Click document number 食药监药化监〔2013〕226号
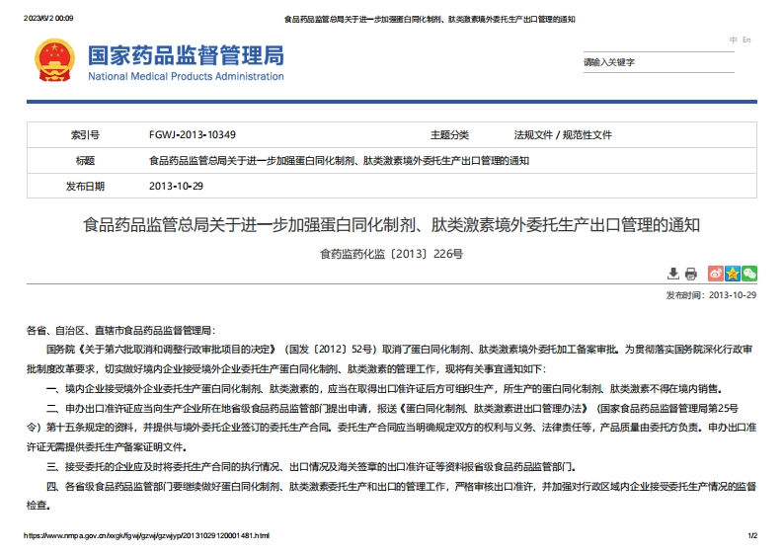 pos(391,253)
